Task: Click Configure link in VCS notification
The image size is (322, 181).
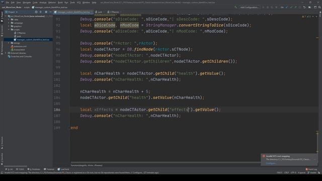Action: (x=271, y=163)
